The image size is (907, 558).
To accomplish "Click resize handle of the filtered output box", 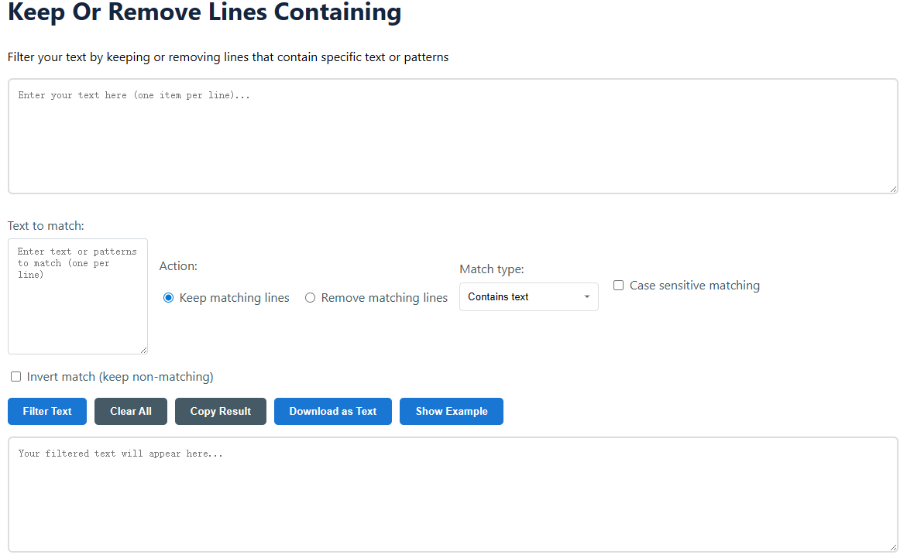I will [x=893, y=547].
